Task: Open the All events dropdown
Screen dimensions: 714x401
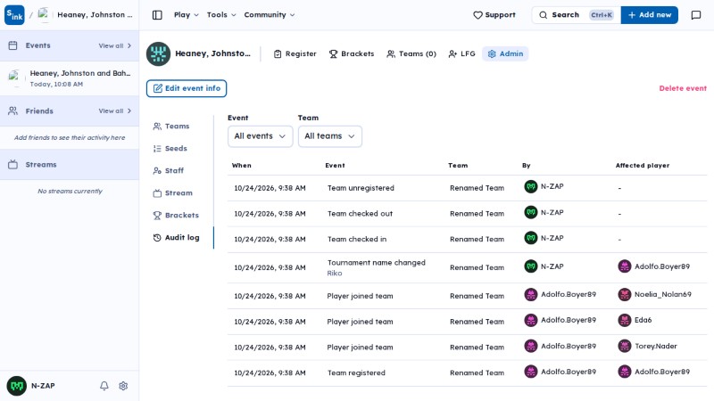Action: point(260,136)
